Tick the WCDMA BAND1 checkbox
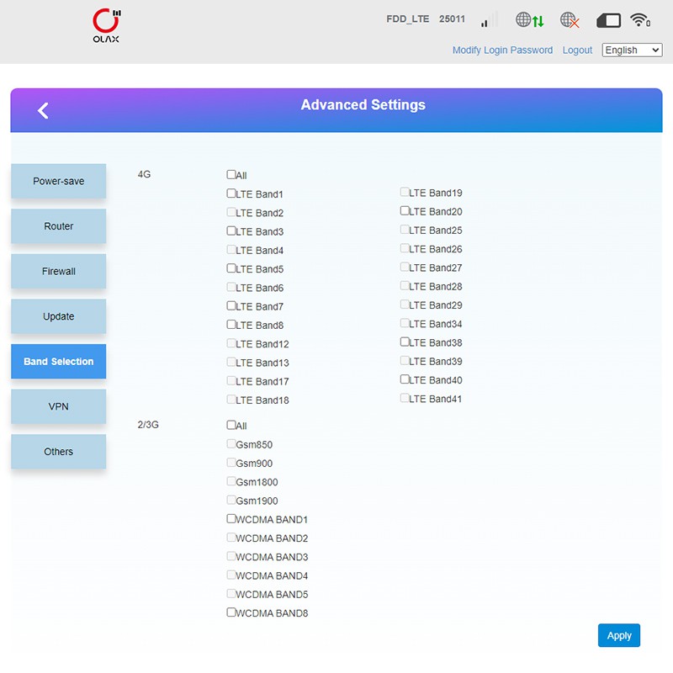Screen dimensions: 673x673 [x=231, y=519]
